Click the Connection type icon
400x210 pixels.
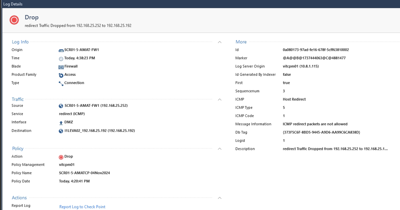point(61,83)
